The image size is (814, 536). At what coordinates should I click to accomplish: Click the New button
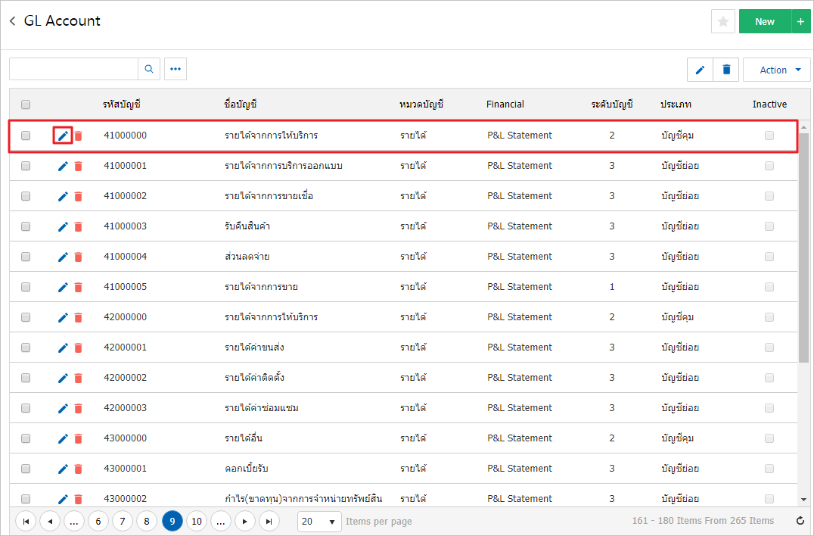pyautogui.click(x=765, y=21)
